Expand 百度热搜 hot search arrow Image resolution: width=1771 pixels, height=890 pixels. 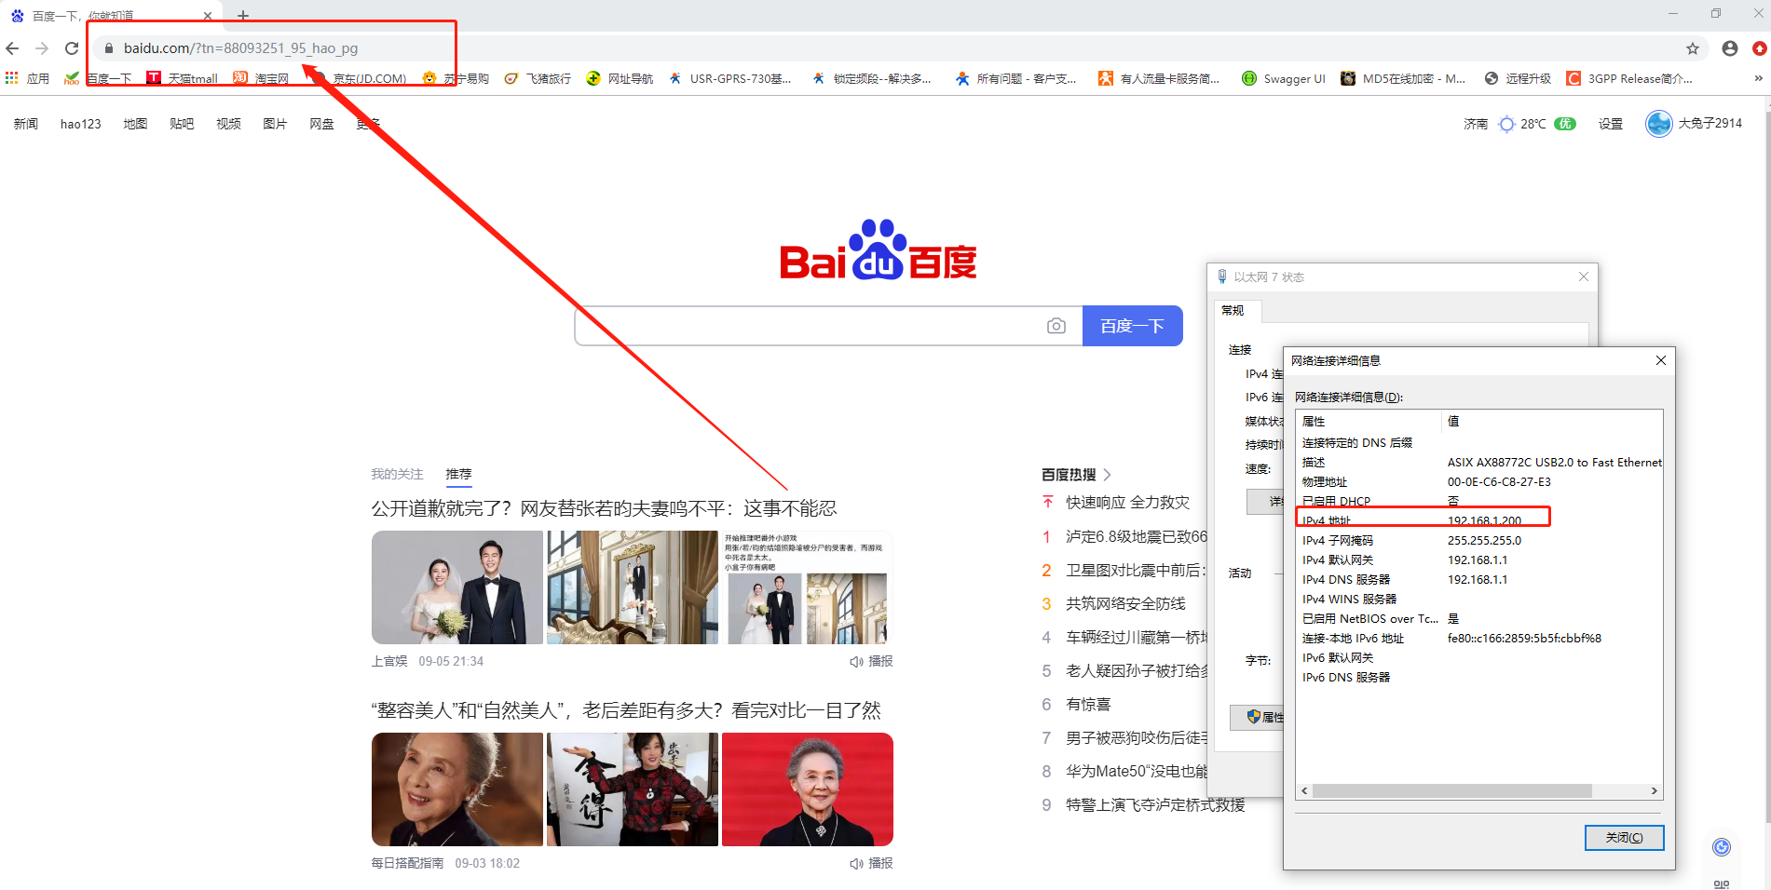(x=1107, y=475)
